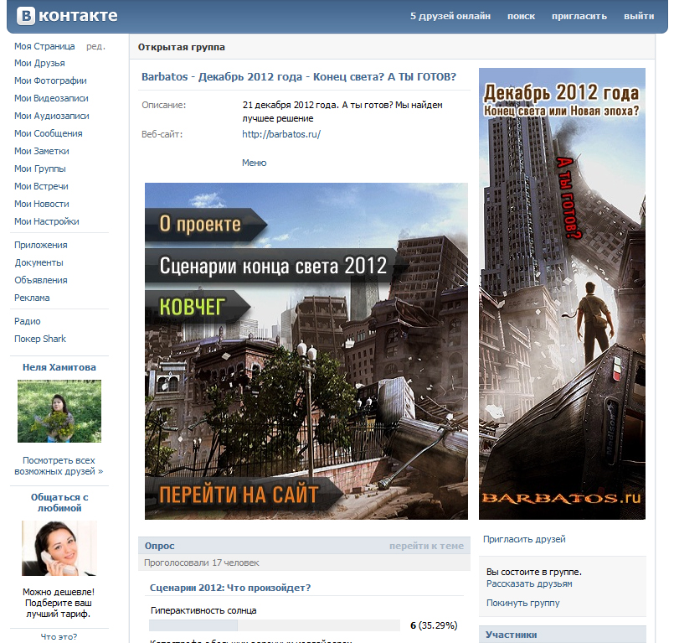Click Вы состоите в группе. text
This screenshot has height=643, width=674.
pyautogui.click(x=534, y=572)
